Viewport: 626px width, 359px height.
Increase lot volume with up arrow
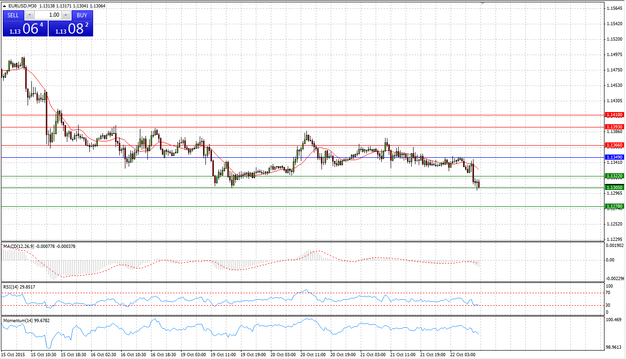(x=66, y=15)
